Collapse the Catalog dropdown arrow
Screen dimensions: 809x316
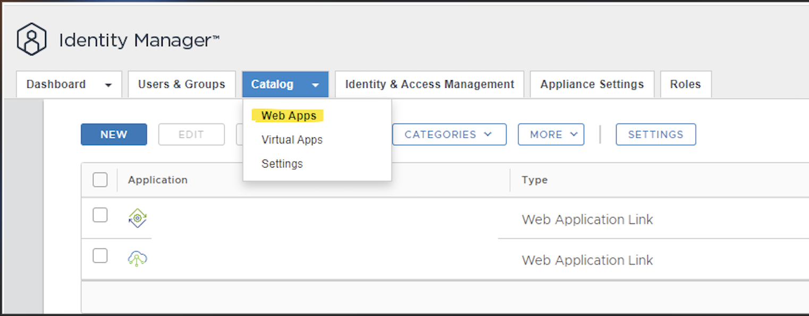click(315, 85)
